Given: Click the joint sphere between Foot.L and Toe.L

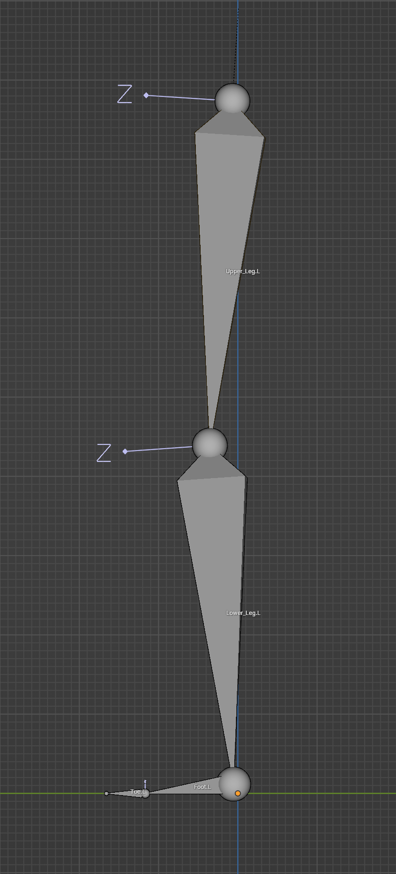Looking at the screenshot, I should click(x=145, y=793).
